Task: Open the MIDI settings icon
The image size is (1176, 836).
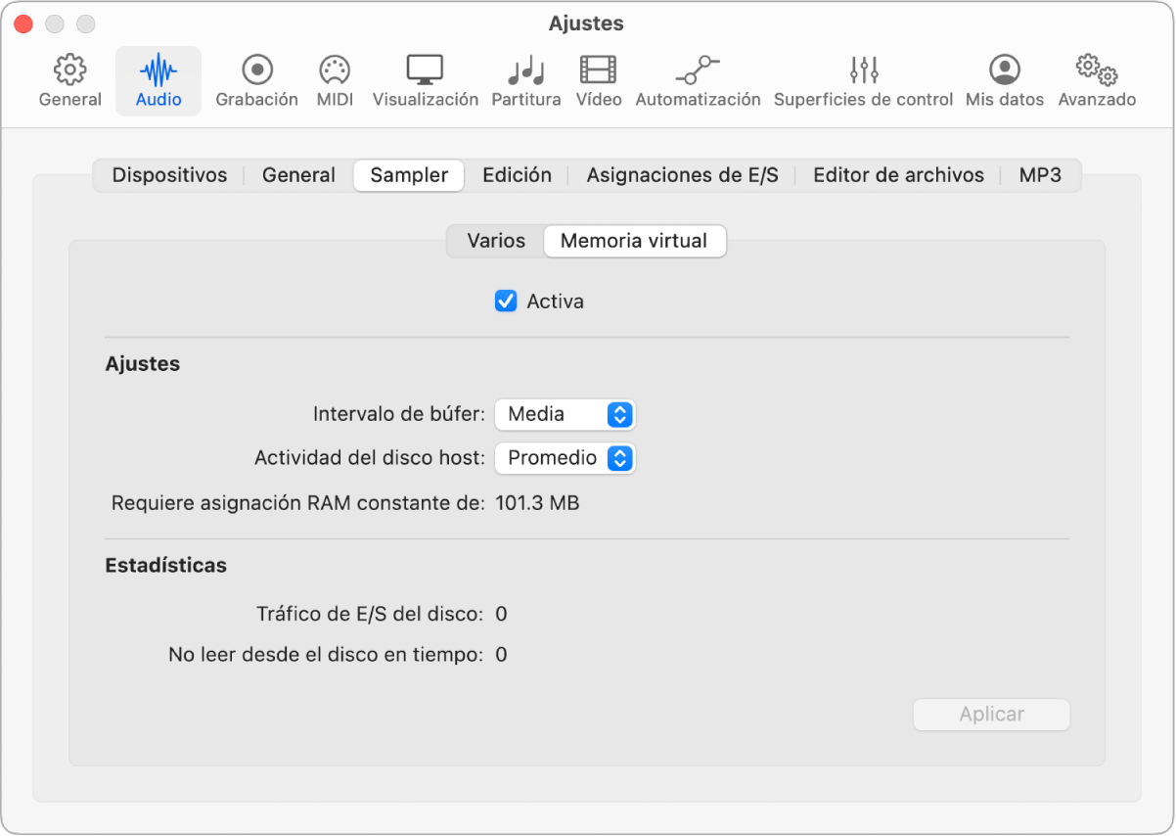Action: pyautogui.click(x=335, y=70)
